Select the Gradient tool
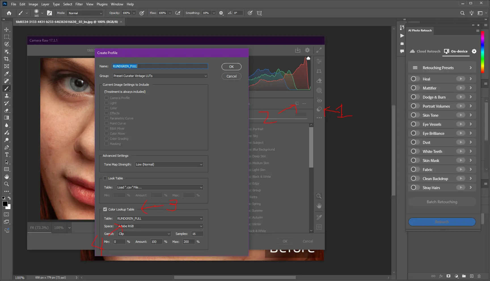Viewport: 490px width, 281px height. 7,118
